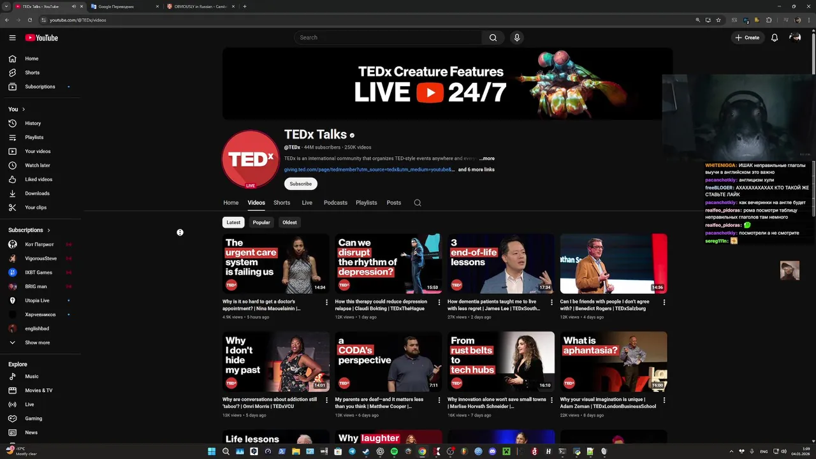Open the channel Videos tab
816x459 pixels.
pos(256,203)
